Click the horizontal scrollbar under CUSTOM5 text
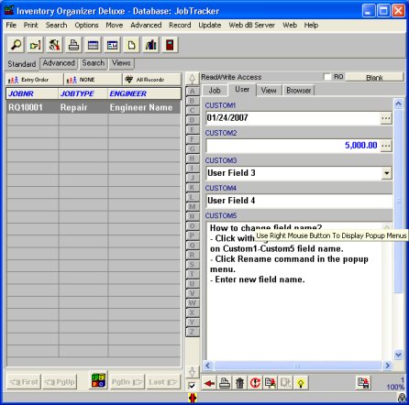The image size is (409, 405). point(297,366)
